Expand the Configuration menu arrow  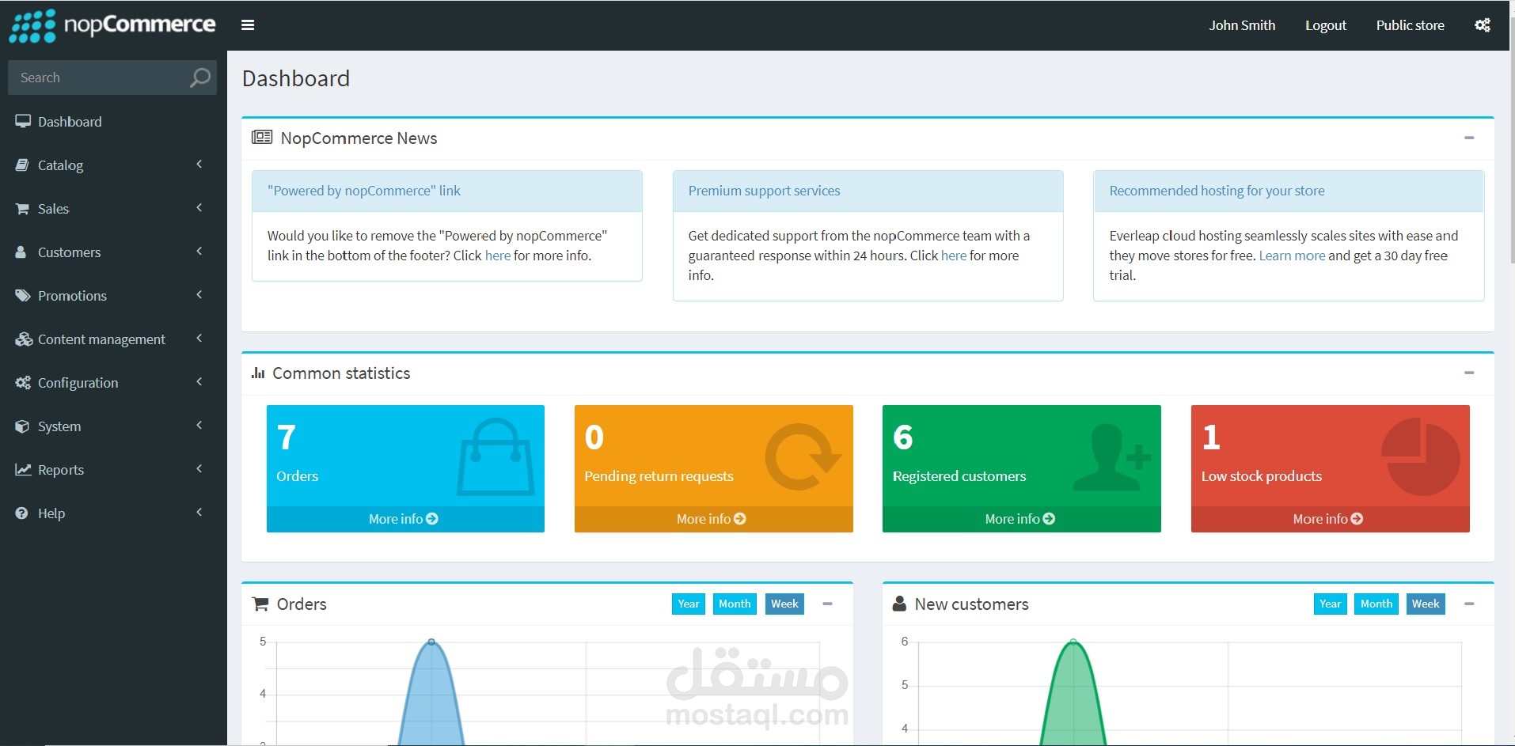pos(199,382)
